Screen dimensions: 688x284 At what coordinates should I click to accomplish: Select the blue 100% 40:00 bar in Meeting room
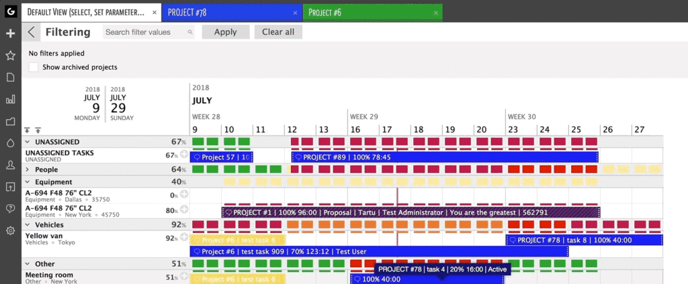(x=427, y=279)
